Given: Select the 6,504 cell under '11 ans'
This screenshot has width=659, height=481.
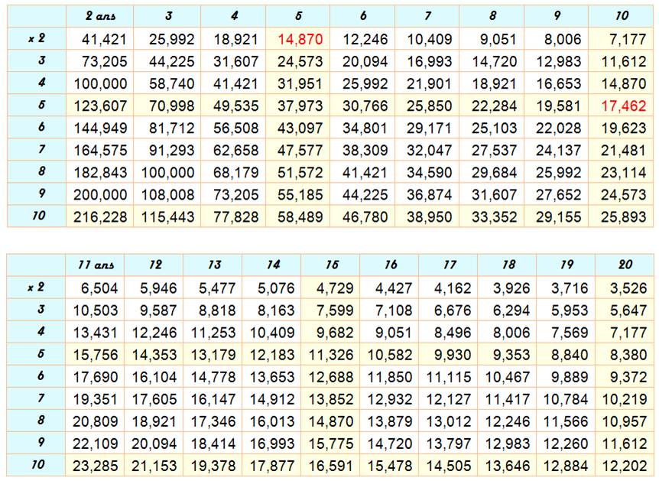Looking at the screenshot, I should click(x=96, y=288).
